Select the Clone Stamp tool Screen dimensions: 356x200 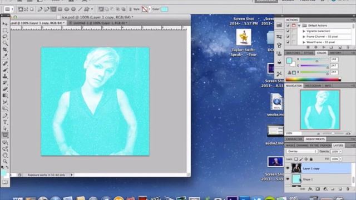point(5,76)
